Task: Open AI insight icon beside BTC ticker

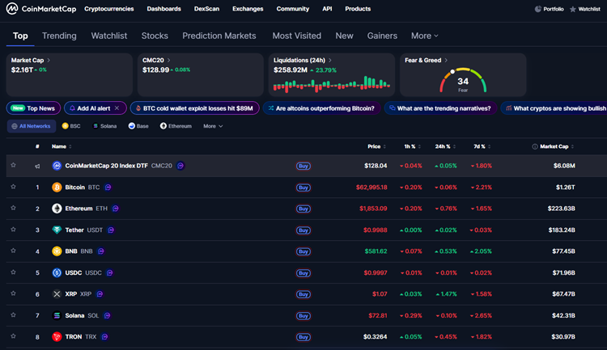Action: (108, 188)
